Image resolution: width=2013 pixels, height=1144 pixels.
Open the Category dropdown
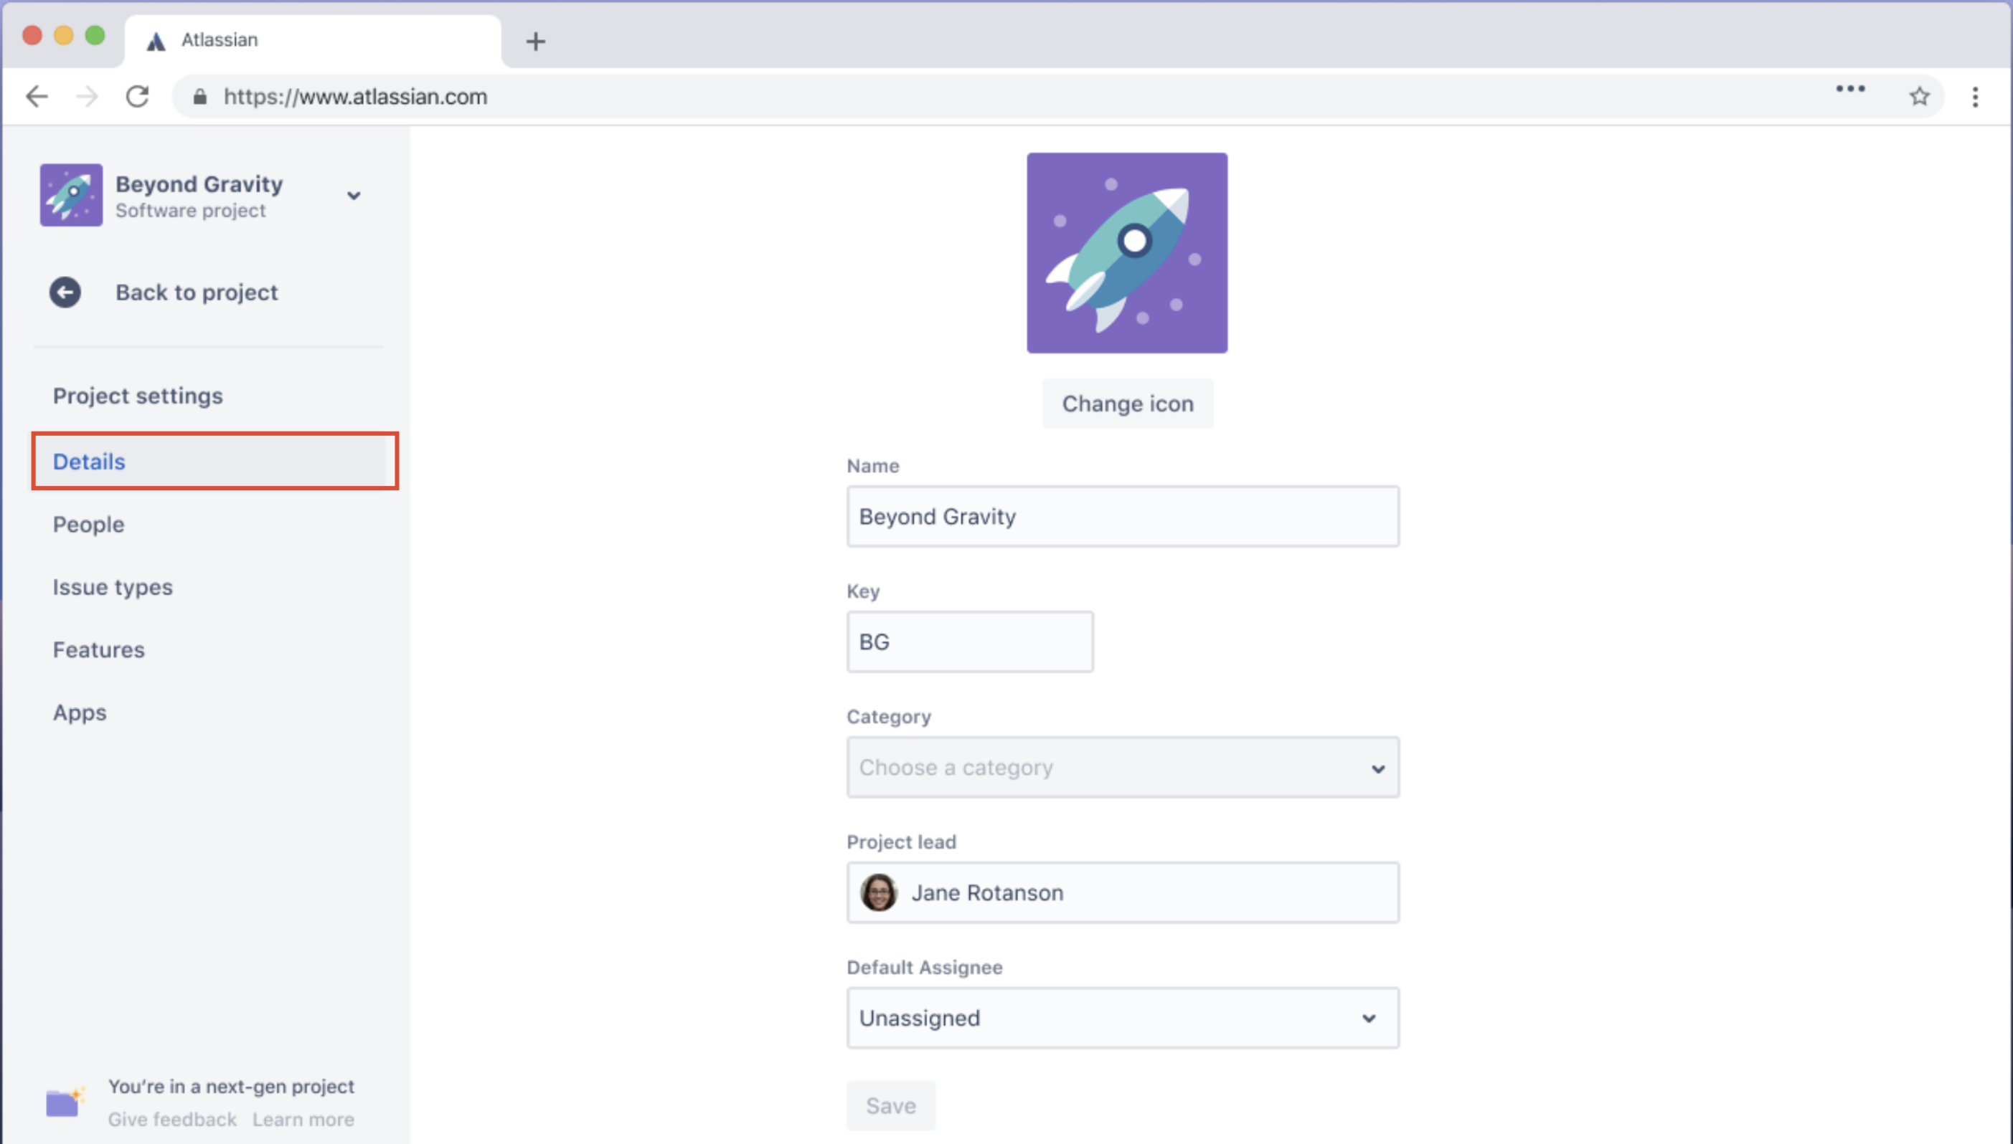(1123, 768)
